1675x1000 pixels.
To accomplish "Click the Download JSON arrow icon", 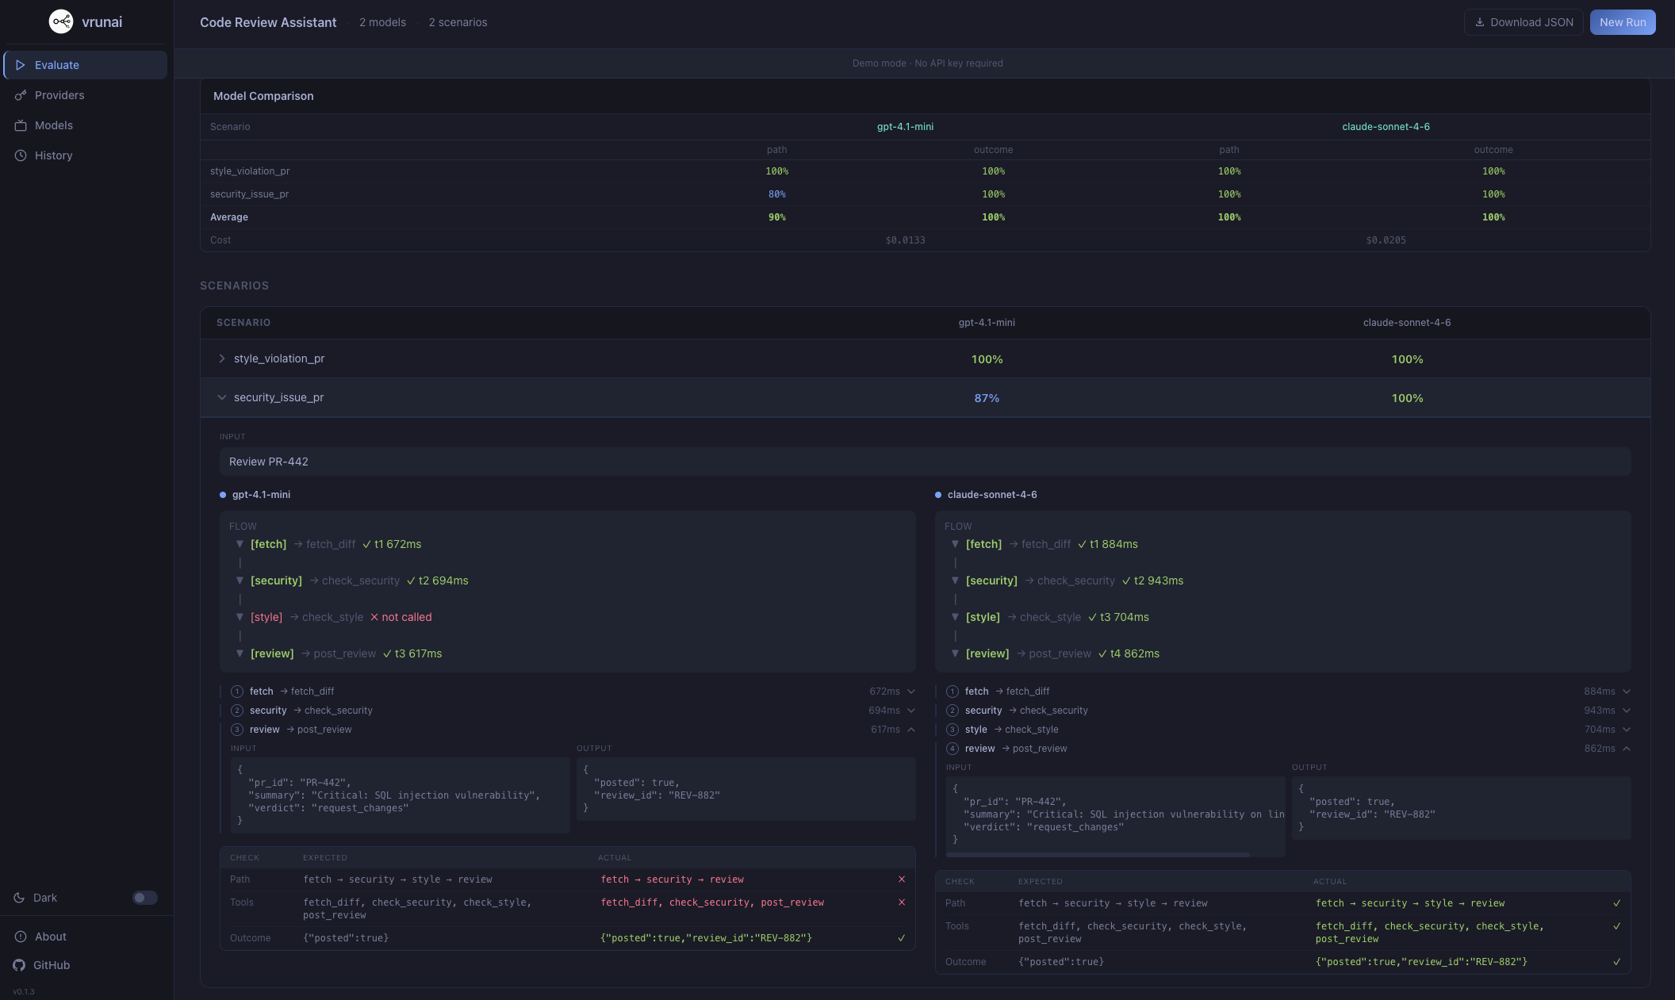I will [1479, 22].
